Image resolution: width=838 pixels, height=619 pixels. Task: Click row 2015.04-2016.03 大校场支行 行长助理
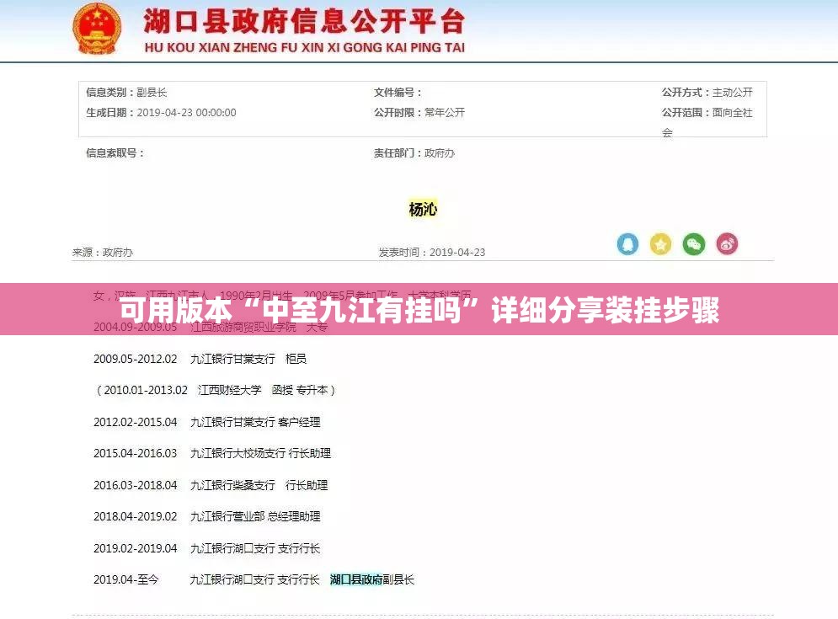tap(212, 454)
